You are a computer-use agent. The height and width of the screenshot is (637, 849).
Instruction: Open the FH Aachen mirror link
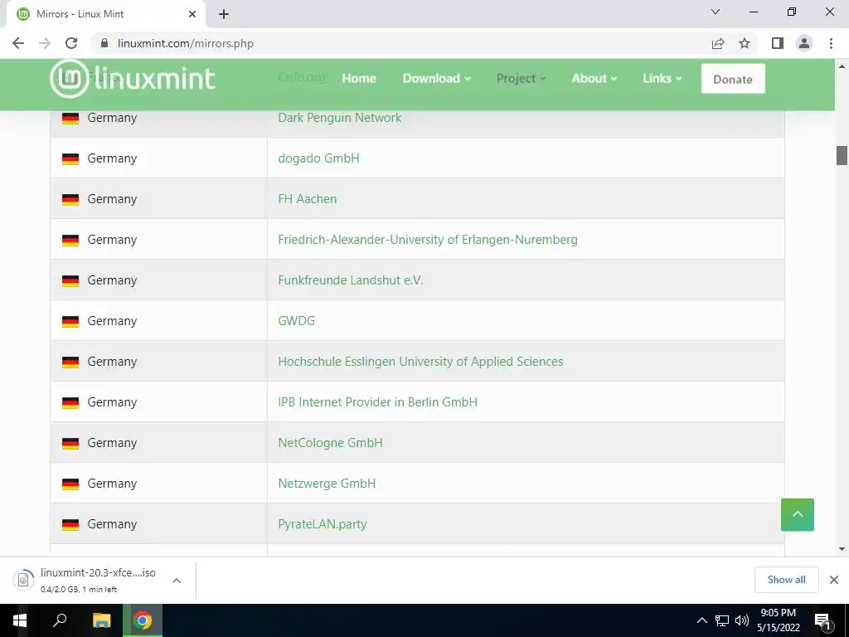pyautogui.click(x=307, y=199)
